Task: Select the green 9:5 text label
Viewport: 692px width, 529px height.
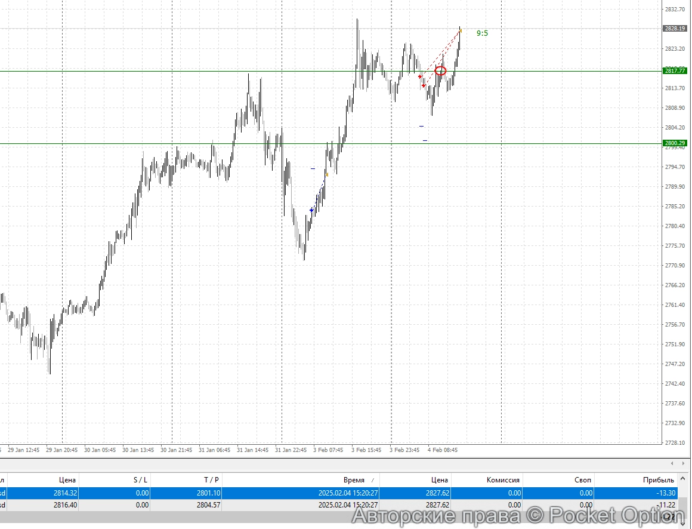Action: [482, 33]
